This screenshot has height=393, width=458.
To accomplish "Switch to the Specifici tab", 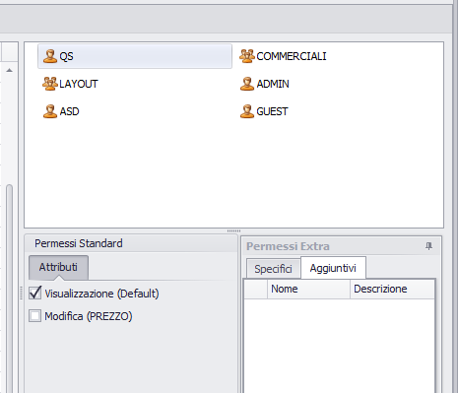I will [273, 269].
